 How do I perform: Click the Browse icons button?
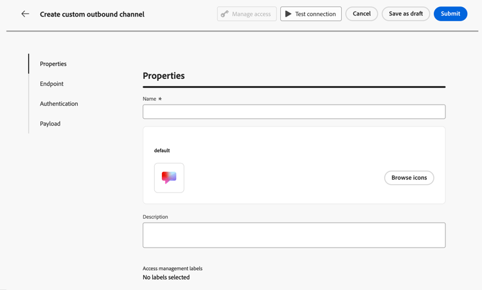(x=409, y=178)
